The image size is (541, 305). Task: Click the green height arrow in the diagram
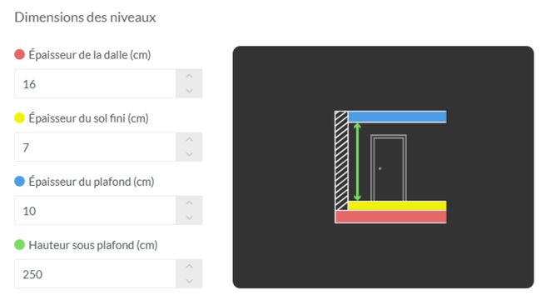tap(357, 162)
